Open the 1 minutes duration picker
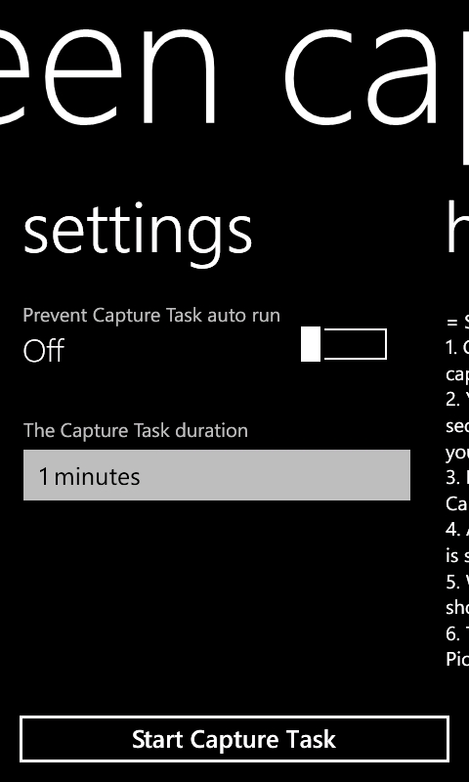469x782 pixels. coord(217,475)
